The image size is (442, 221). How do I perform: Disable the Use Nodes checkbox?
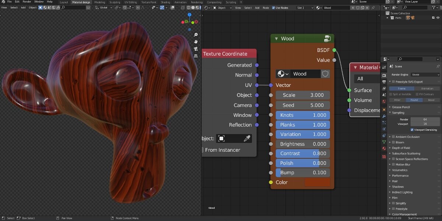(273, 7)
